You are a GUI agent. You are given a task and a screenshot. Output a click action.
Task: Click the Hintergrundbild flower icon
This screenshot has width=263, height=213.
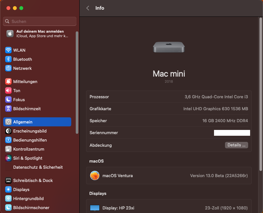point(8,199)
